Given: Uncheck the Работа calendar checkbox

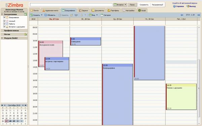Looking at the screenshot, I should [4, 24].
